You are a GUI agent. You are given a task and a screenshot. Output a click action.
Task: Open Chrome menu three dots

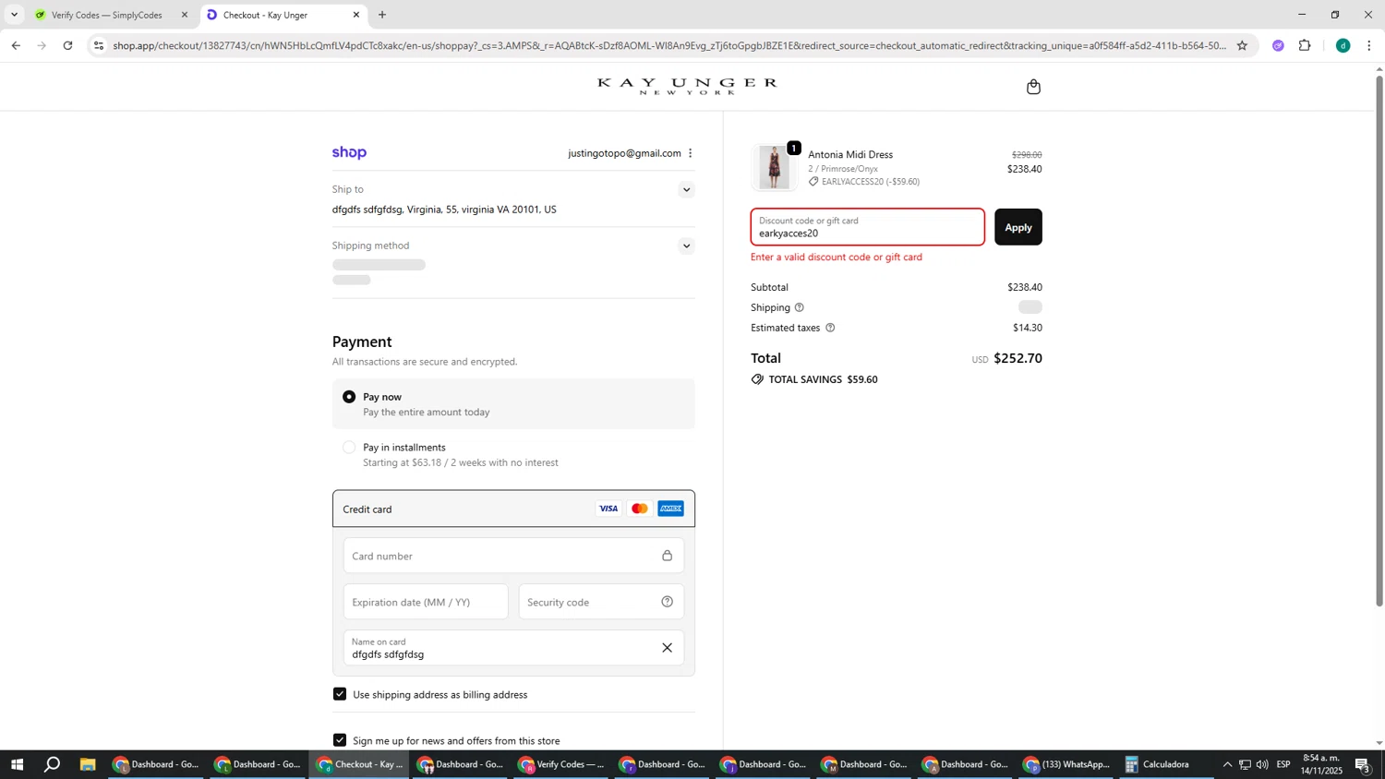pyautogui.click(x=1369, y=45)
